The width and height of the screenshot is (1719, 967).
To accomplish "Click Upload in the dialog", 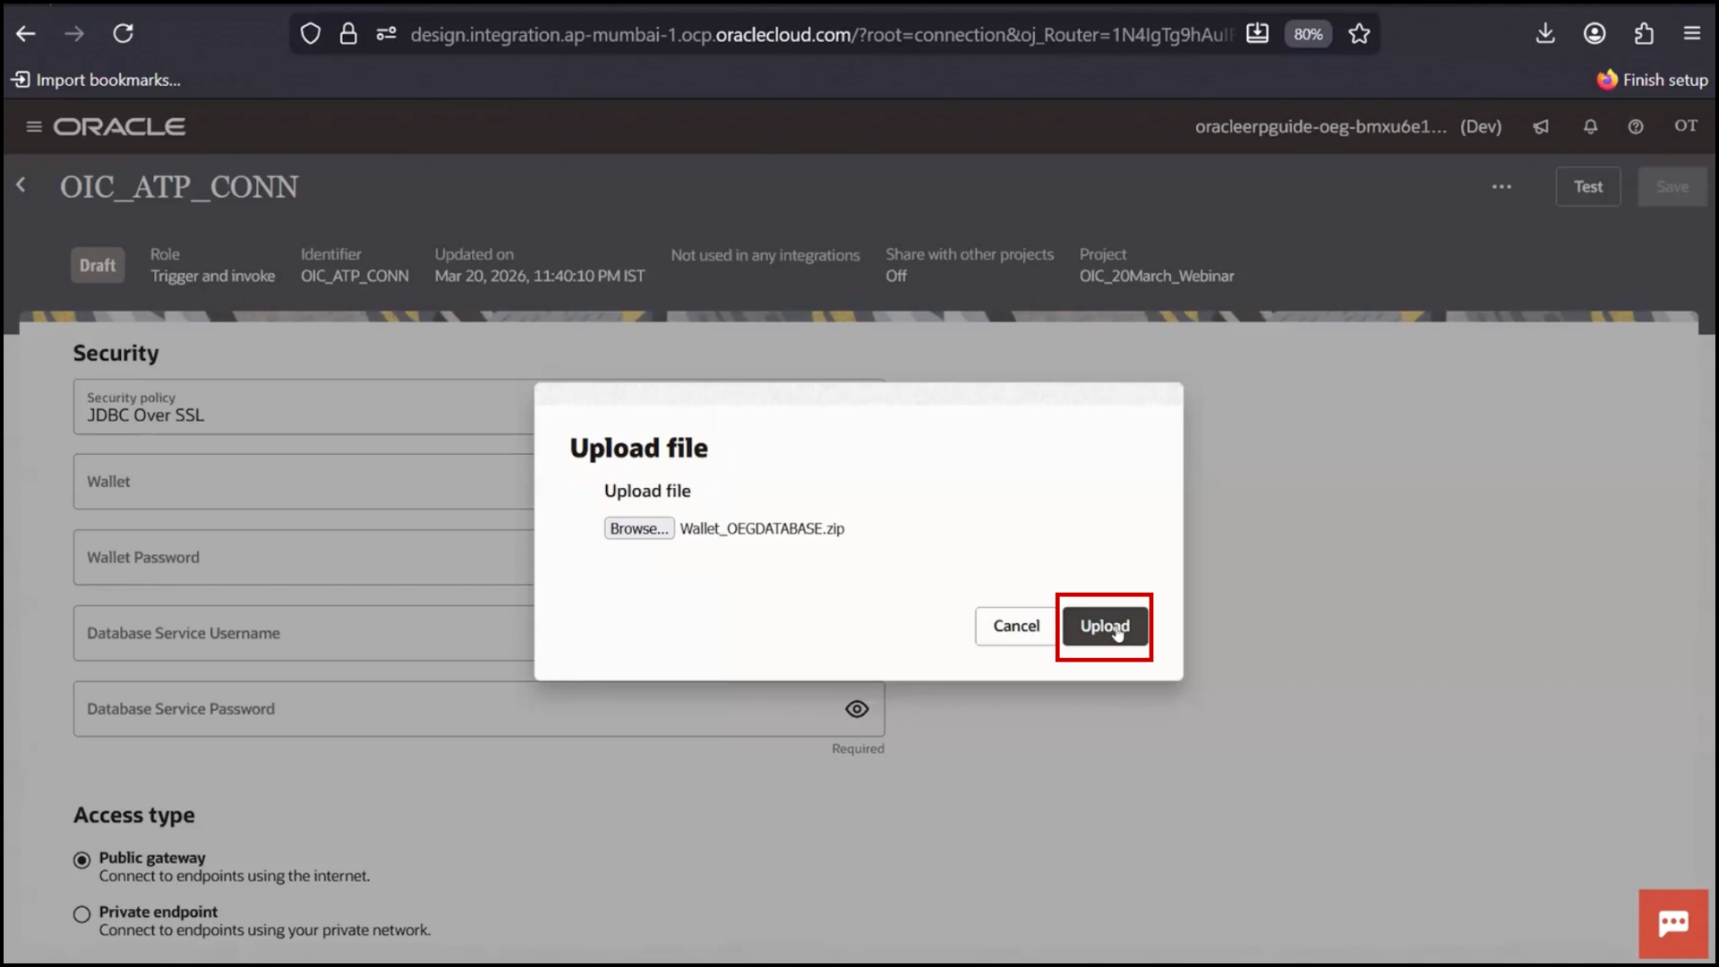I will click(1105, 626).
